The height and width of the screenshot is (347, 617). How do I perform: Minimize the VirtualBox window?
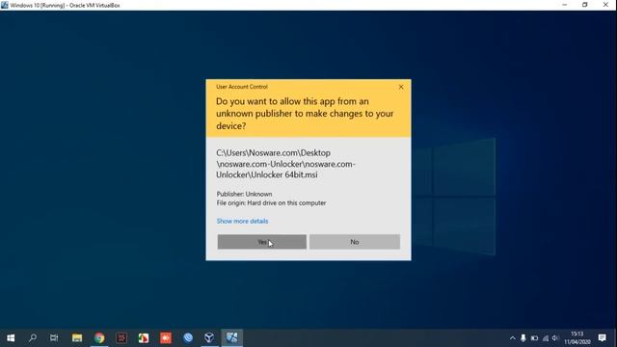coord(565,5)
